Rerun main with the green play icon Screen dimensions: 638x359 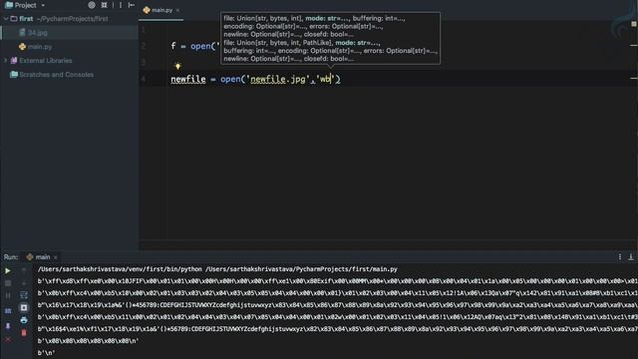click(x=8, y=270)
